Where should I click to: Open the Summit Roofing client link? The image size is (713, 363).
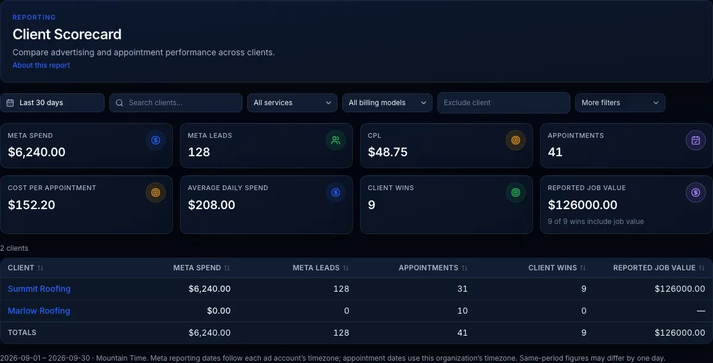(39, 289)
